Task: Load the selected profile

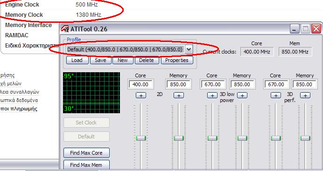Action: click(x=77, y=60)
